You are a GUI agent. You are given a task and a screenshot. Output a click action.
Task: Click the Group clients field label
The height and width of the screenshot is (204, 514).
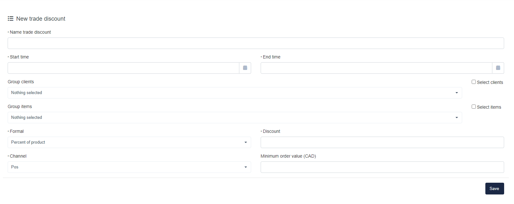pyautogui.click(x=21, y=82)
